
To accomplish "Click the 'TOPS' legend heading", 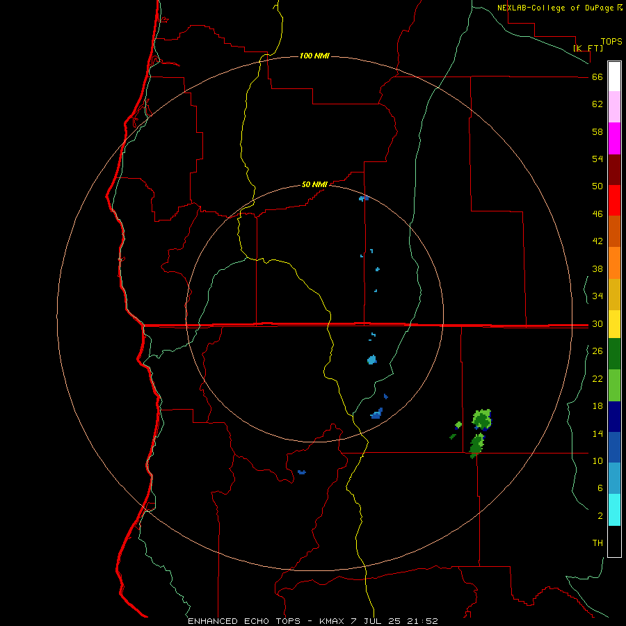I will 611,42.
